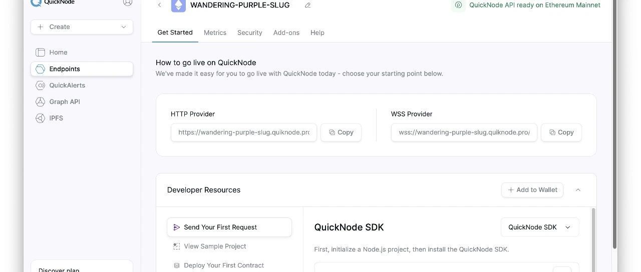Click the Ethereum logo icon

pos(178,5)
